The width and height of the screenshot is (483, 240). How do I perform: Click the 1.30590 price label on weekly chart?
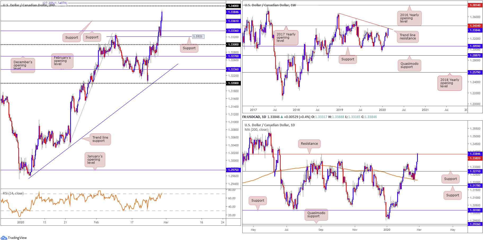pyautogui.click(x=475, y=46)
